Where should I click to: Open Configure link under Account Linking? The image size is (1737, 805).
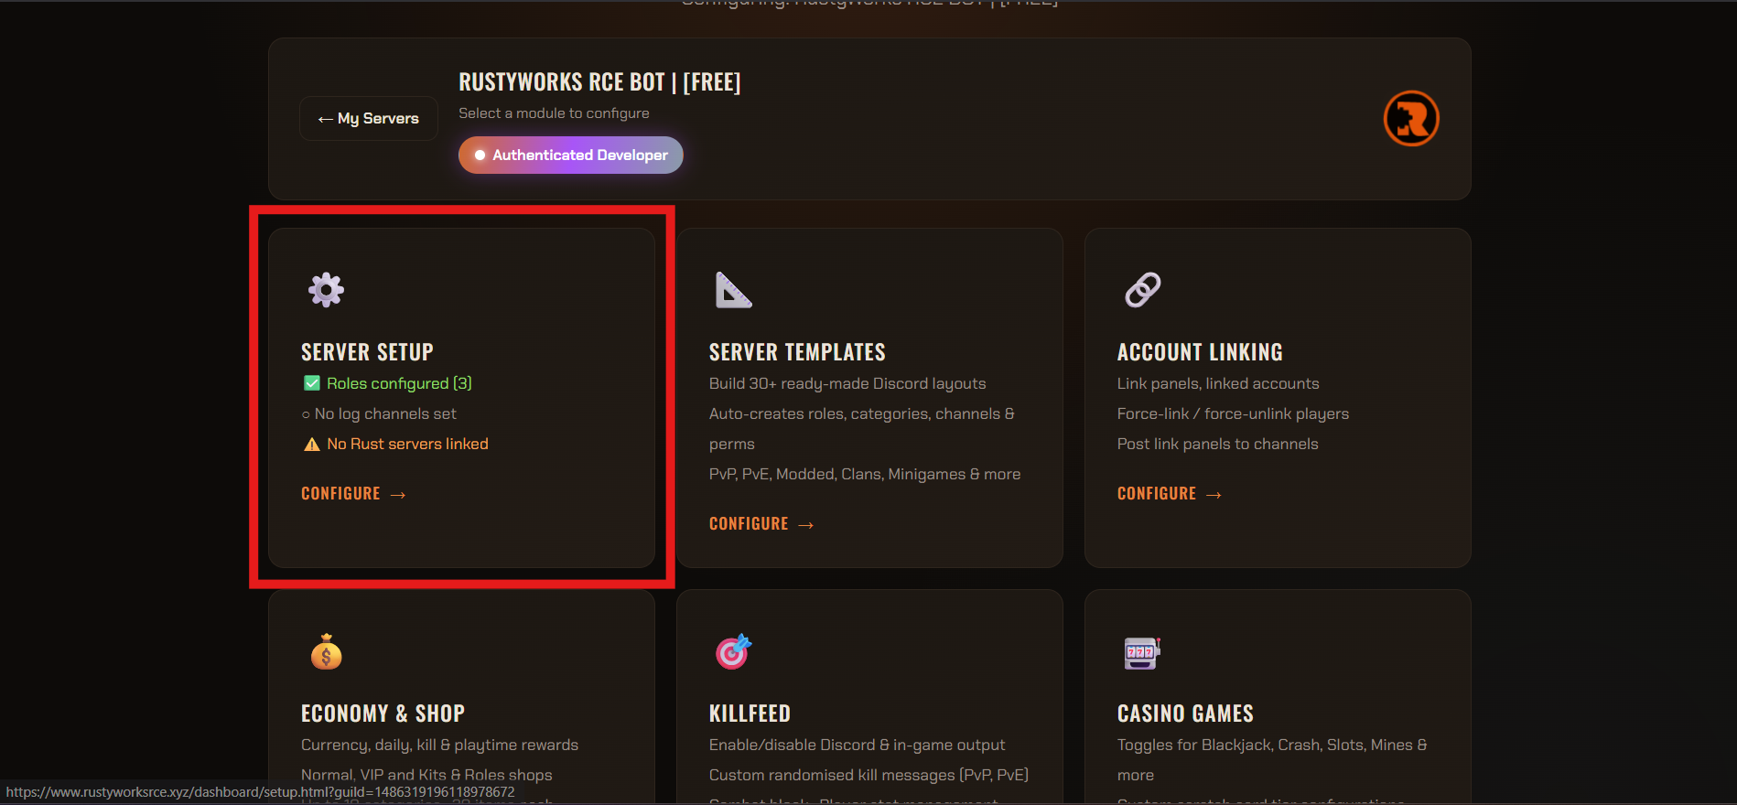[x=1170, y=493]
